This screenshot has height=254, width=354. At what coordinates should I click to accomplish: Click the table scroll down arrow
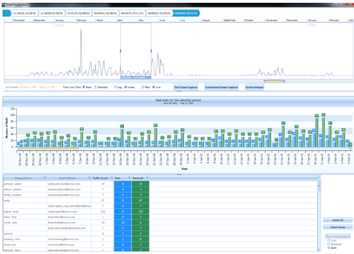pos(319,250)
